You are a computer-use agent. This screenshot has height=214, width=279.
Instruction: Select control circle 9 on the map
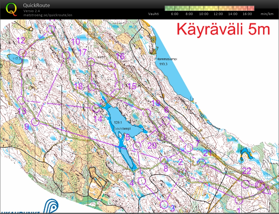(35, 121)
